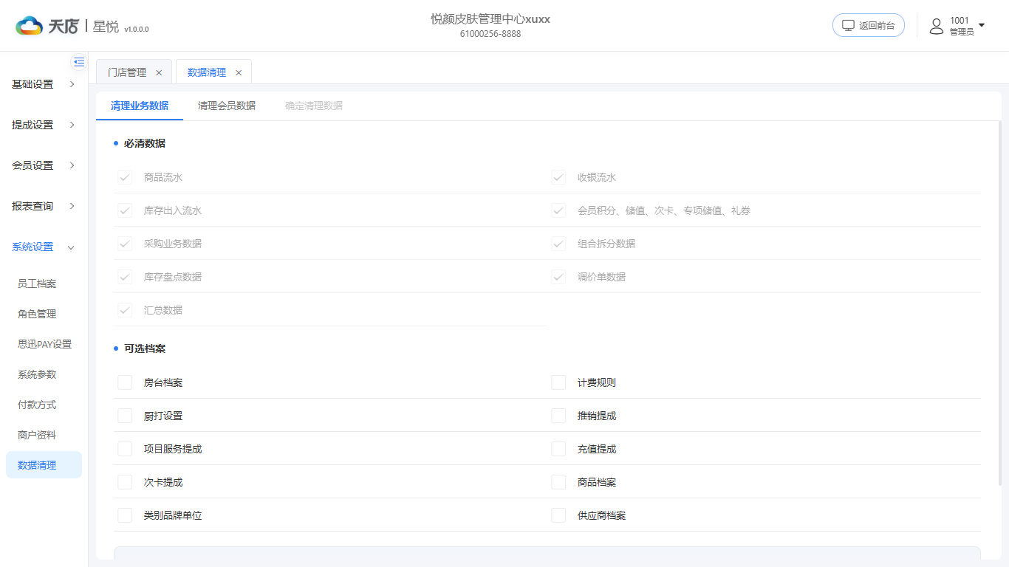Select the 商品档案 checkbox
This screenshot has height=567, width=1009.
tap(558, 482)
